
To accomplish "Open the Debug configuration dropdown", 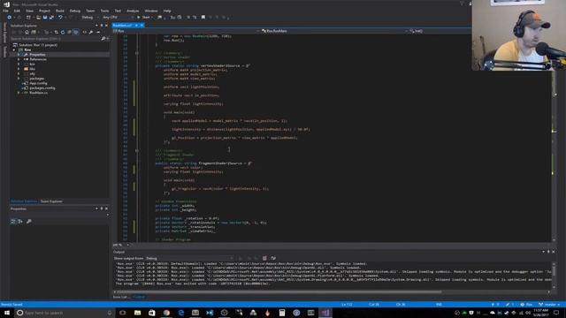I will point(88,18).
